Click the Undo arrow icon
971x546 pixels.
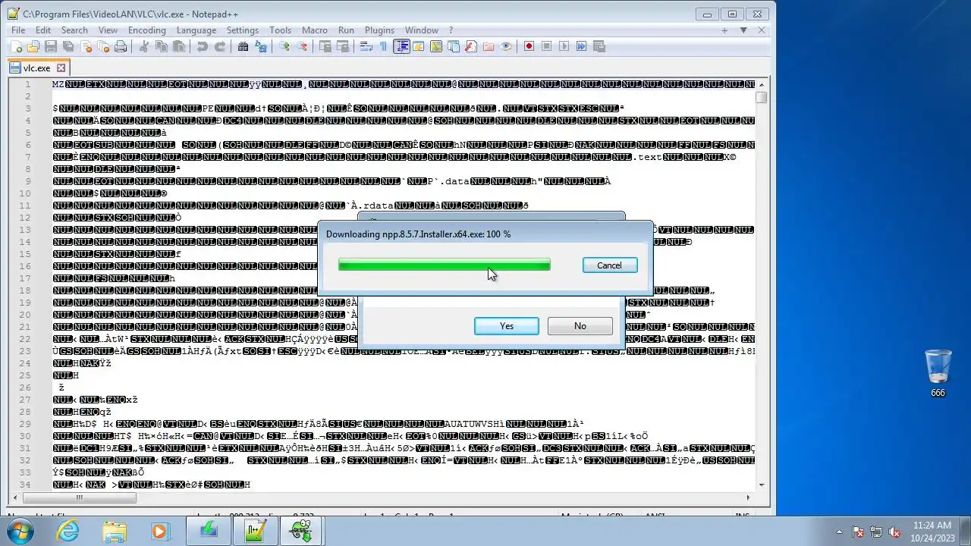click(x=202, y=46)
